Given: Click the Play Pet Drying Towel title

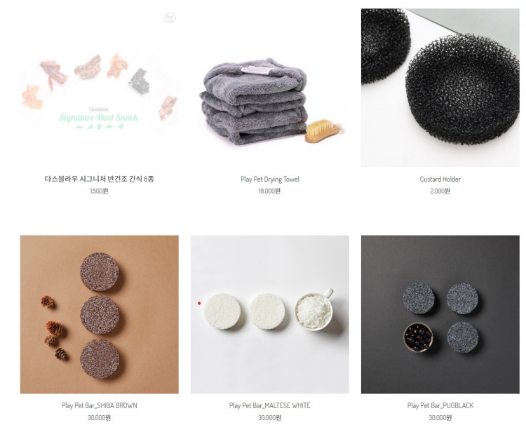Looking at the screenshot, I should 270,179.
